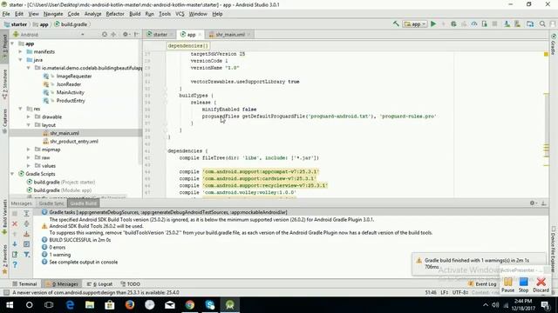The image size is (558, 313).
Task: Click the Debug app bug icon
Action: [x=453, y=23]
